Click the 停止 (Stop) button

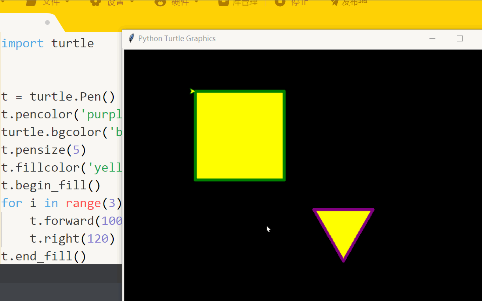(x=292, y=2)
